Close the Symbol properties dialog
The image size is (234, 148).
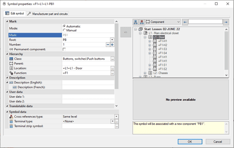[x=228, y=4]
